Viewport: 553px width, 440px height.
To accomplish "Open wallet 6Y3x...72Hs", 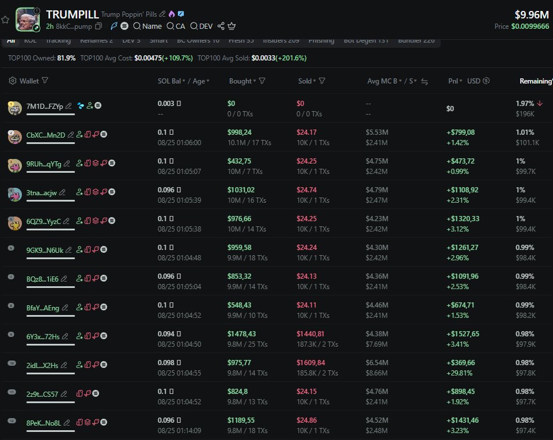I will (43, 337).
